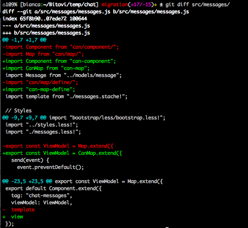Click the '+++ b/src/messages/messages.js' line
The image size is (248, 228).
(46, 33)
